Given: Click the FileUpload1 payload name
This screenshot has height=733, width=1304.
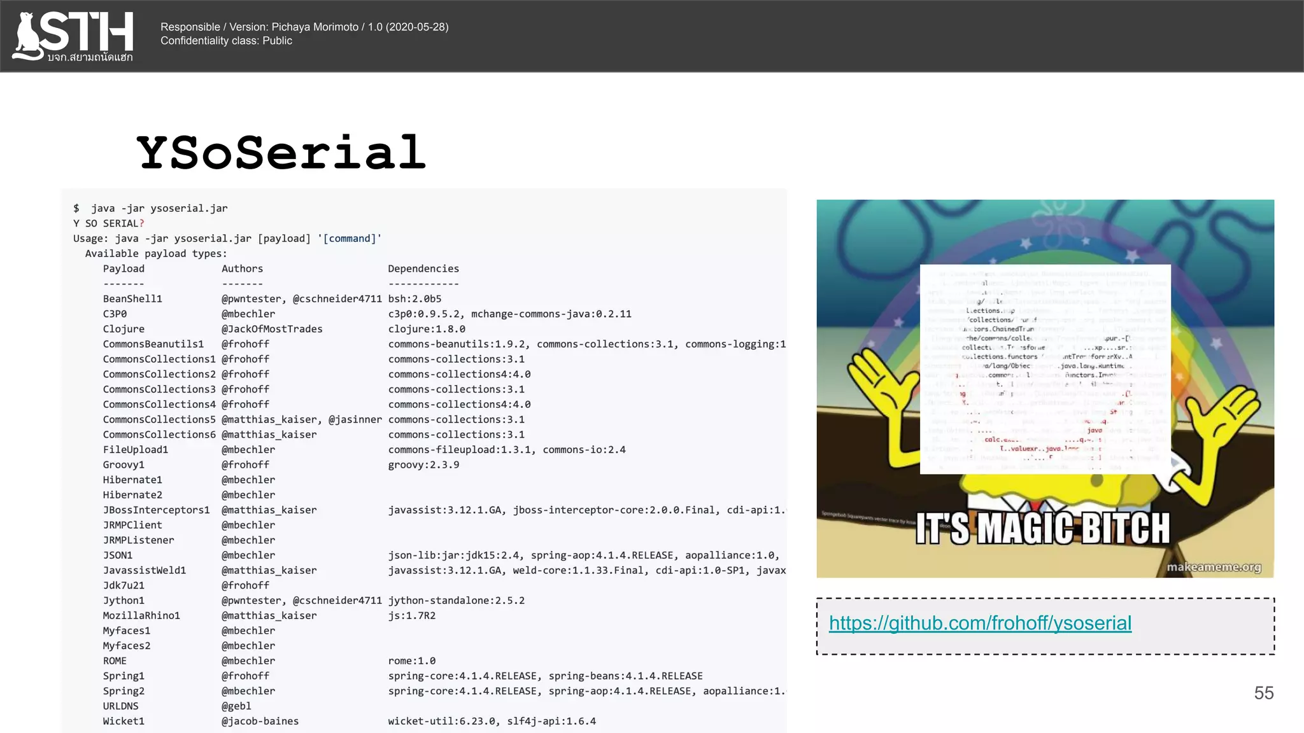Looking at the screenshot, I should pyautogui.click(x=136, y=450).
